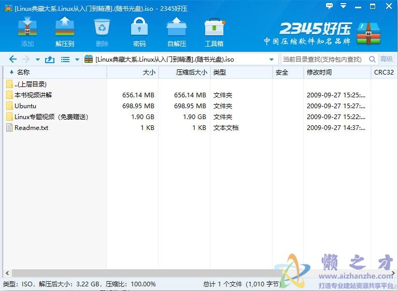398x291 pixels.
Task: Sort by 修改时间 column header
Action: pyautogui.click(x=337, y=72)
